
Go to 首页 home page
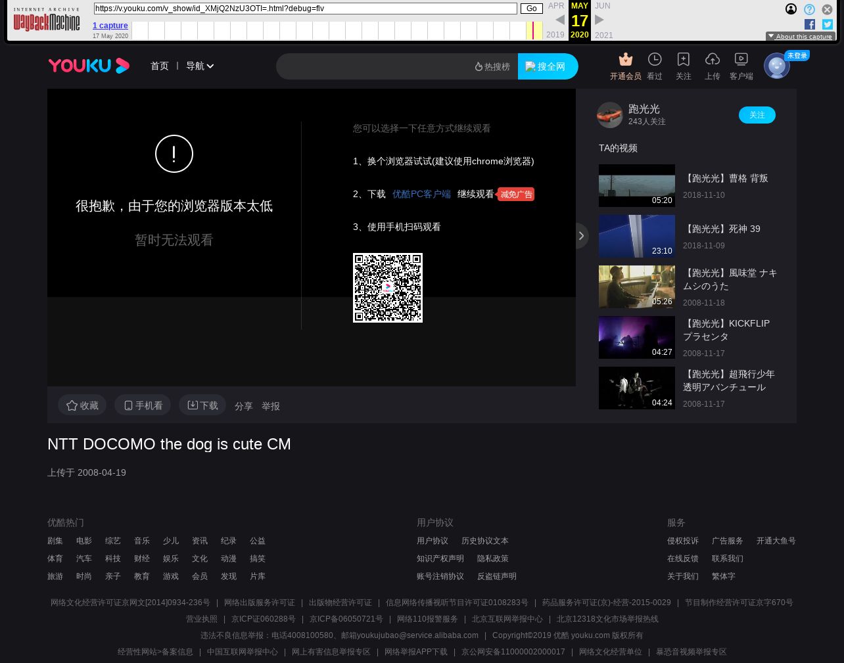click(160, 66)
